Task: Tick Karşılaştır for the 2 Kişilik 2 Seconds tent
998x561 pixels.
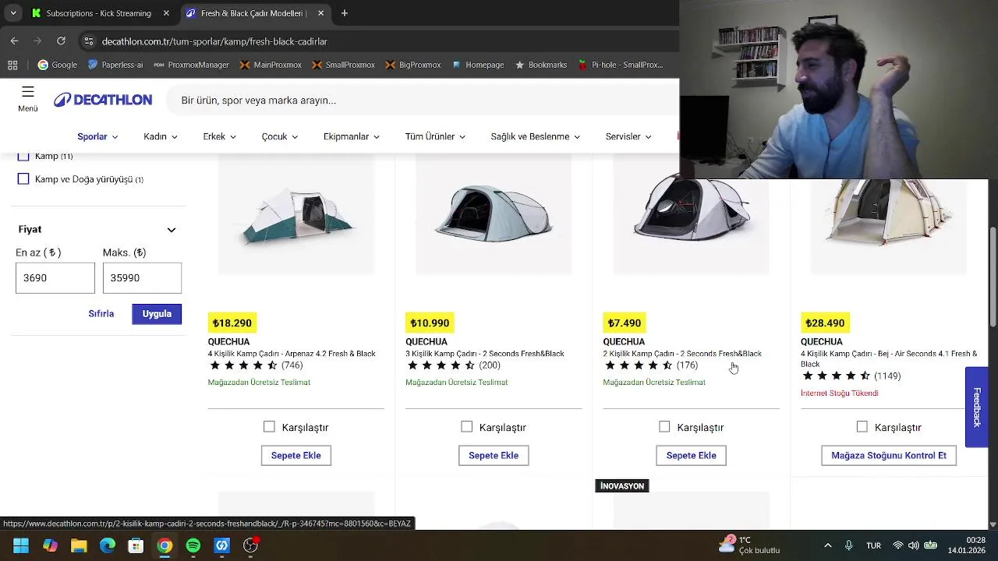Action: (664, 427)
